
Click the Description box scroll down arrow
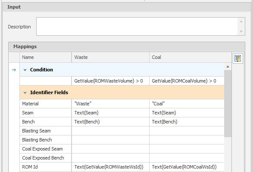pos(241,31)
